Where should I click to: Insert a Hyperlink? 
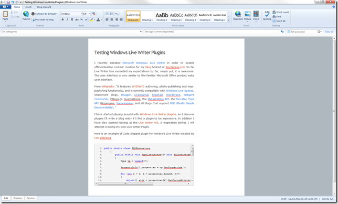pos(238,16)
